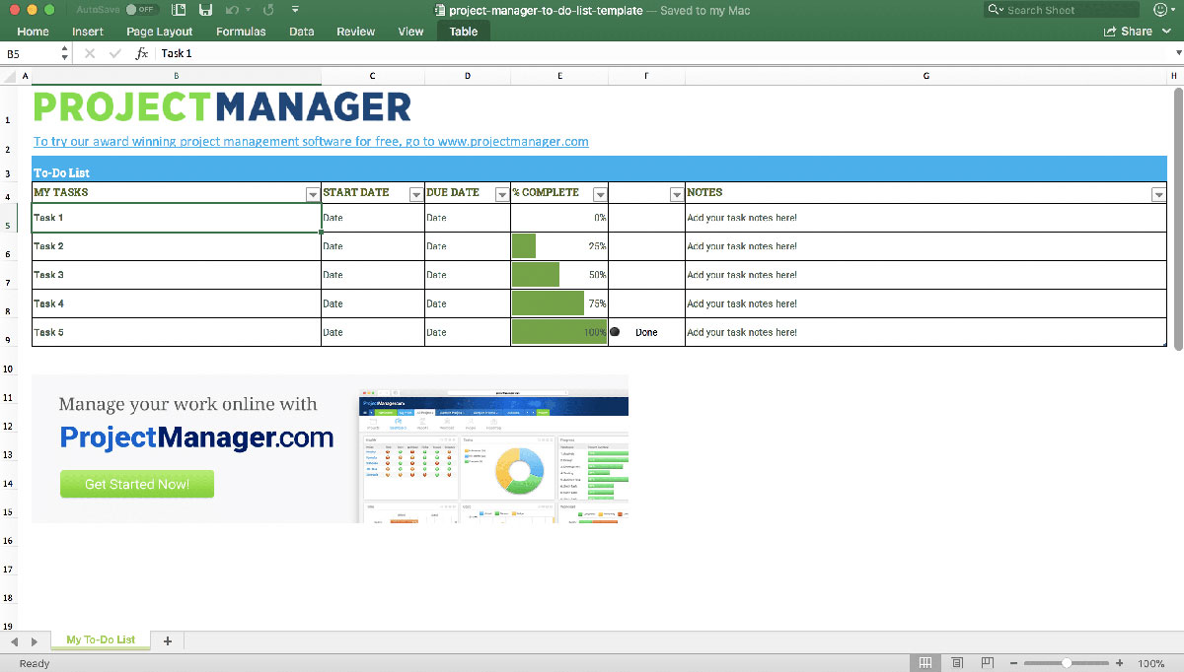Open the Insert ribbon tab
1184x672 pixels.
click(x=88, y=32)
